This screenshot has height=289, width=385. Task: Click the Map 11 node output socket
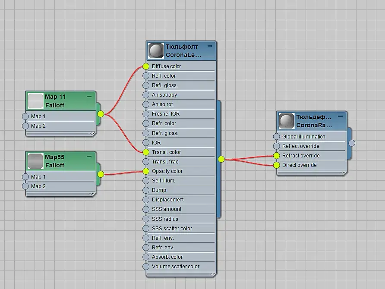[x=101, y=114]
